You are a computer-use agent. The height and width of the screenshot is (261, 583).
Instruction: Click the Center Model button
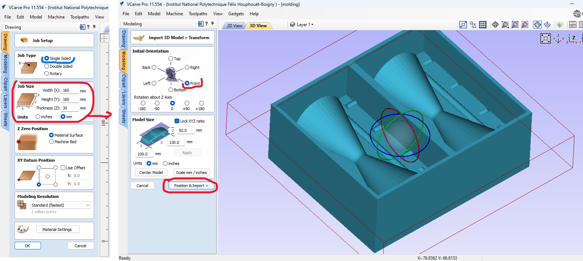(x=151, y=173)
